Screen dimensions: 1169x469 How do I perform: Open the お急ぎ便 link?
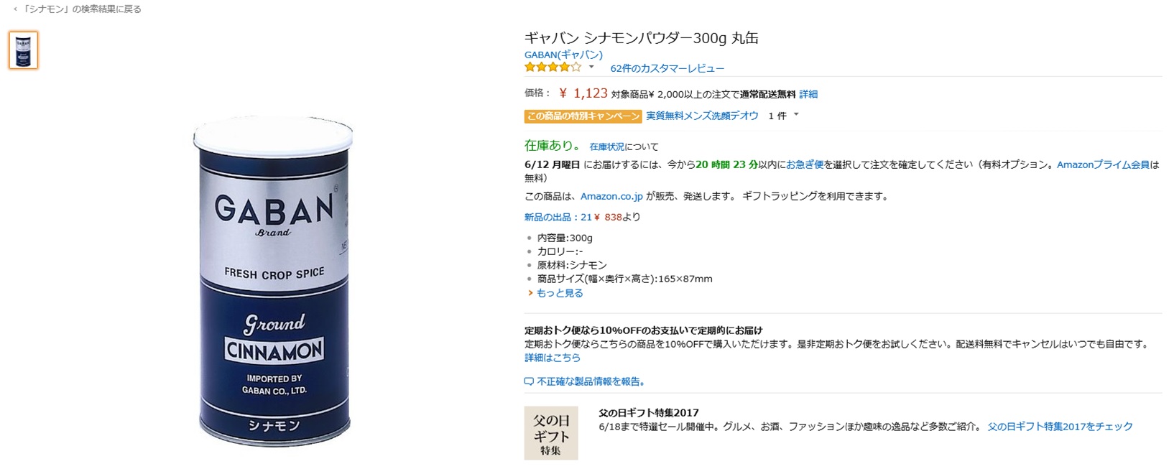[804, 164]
